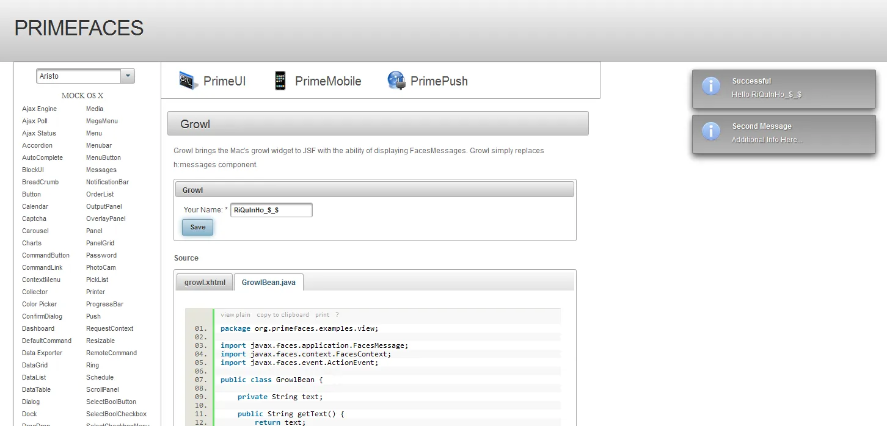Open the Button demo
The width and height of the screenshot is (887, 426).
click(32, 194)
